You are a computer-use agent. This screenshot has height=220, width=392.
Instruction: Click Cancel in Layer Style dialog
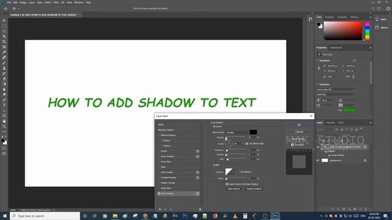(x=299, y=132)
